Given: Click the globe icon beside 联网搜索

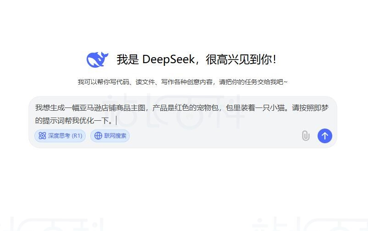Looking at the screenshot, I should click(98, 136).
